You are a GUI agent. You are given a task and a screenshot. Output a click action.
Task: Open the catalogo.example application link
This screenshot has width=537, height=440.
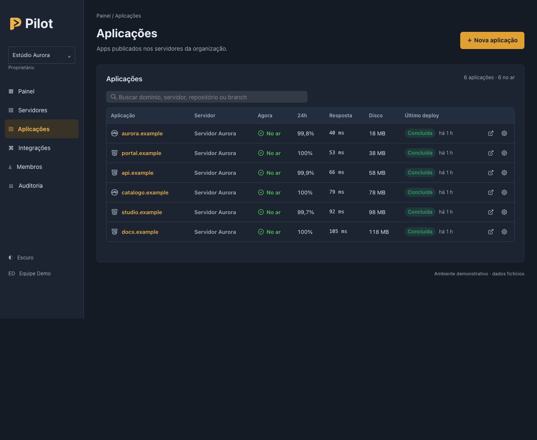click(x=145, y=192)
